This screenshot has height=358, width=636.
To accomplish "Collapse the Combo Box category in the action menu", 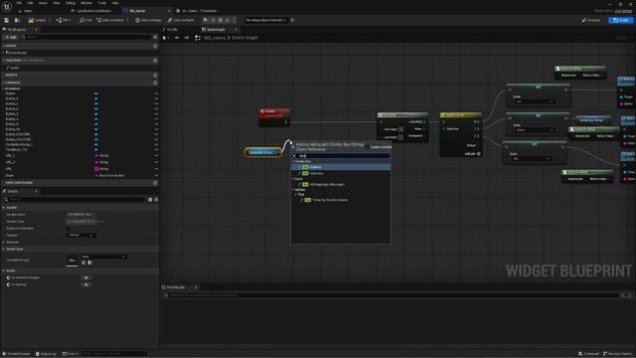I will tap(294, 161).
